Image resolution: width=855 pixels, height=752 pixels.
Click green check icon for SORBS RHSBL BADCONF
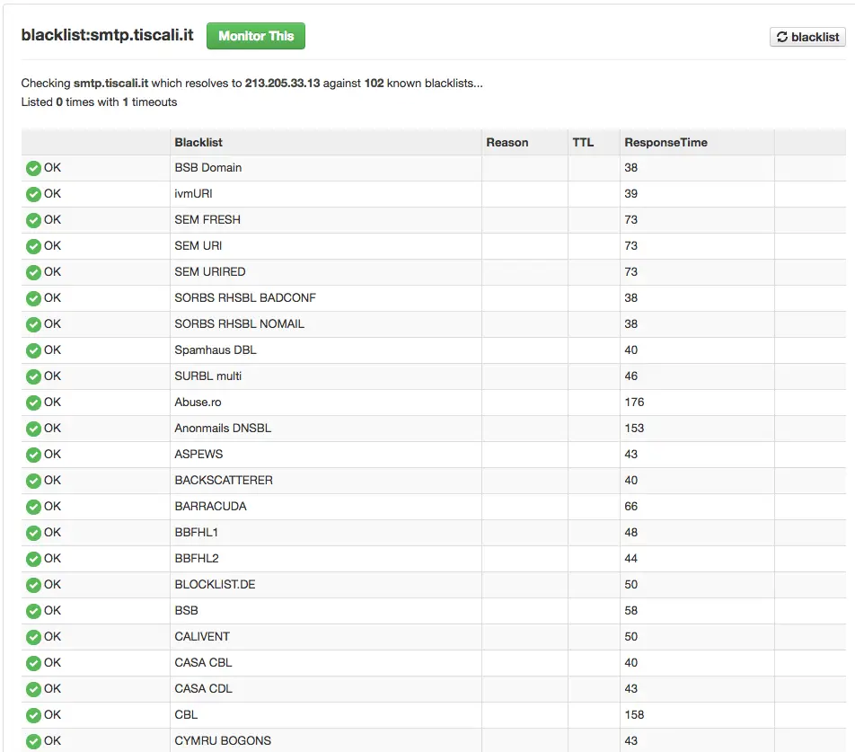point(33,298)
